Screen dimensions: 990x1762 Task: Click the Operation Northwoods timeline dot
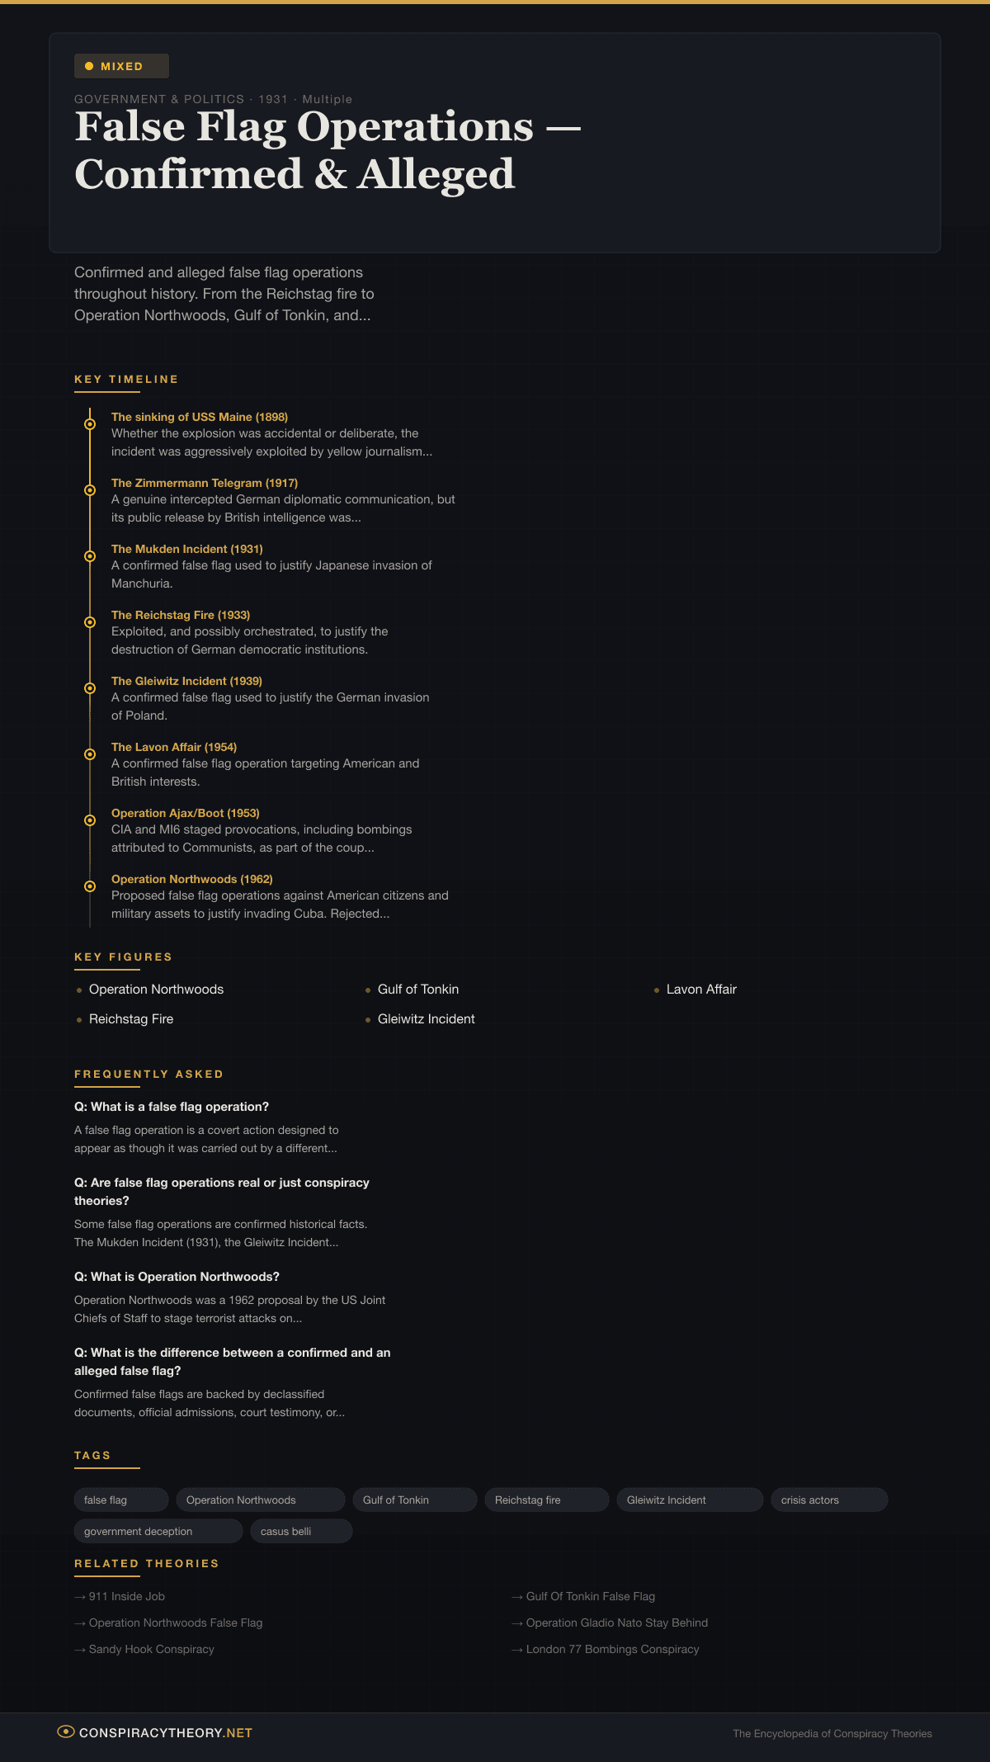click(90, 886)
